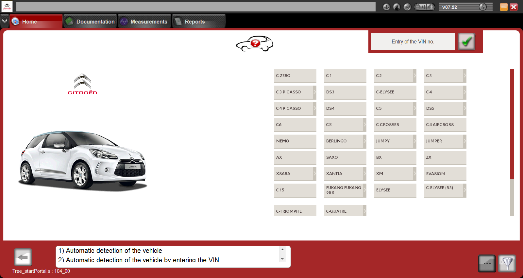Expand the C4 model submenu arrow
This screenshot has width=523, height=278.
click(464, 92)
